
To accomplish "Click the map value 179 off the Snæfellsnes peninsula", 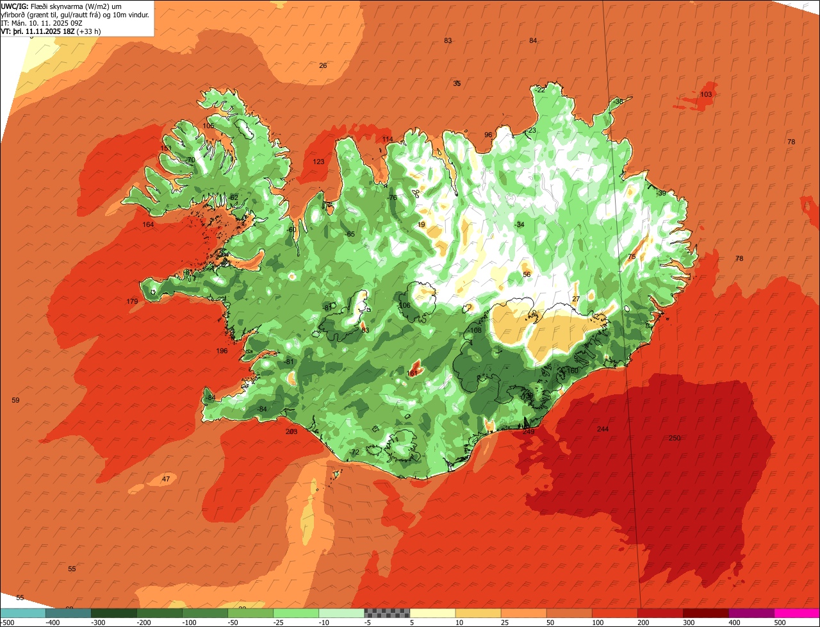I will point(132,301).
